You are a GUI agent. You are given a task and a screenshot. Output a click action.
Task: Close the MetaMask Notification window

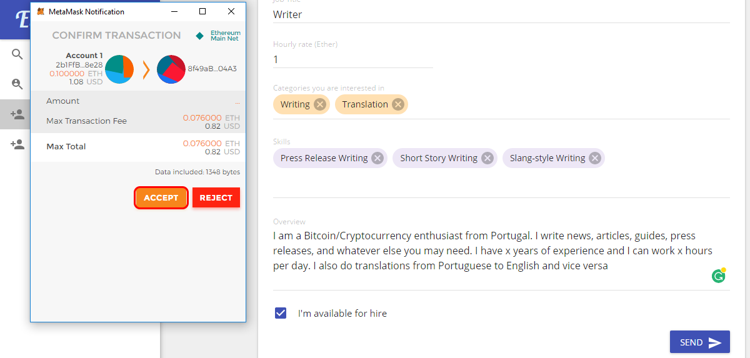pos(231,11)
